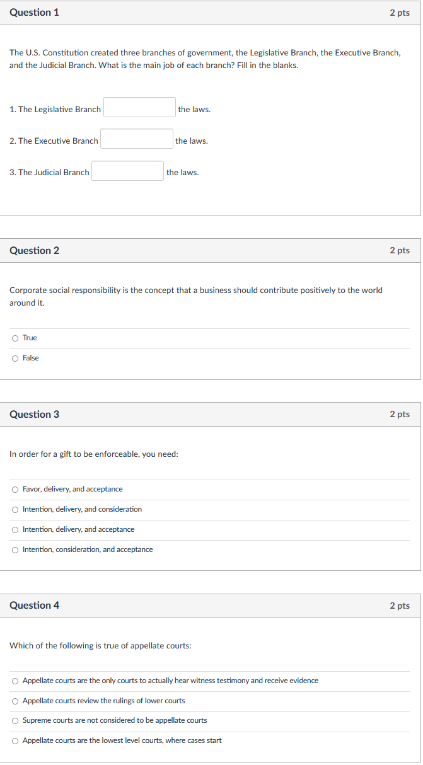Click the '2 pts' label on Question 4
The image size is (423, 765).
(400, 606)
